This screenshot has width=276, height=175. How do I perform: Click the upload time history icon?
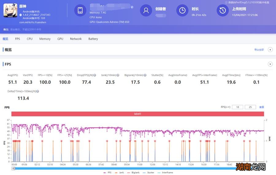click(222, 10)
